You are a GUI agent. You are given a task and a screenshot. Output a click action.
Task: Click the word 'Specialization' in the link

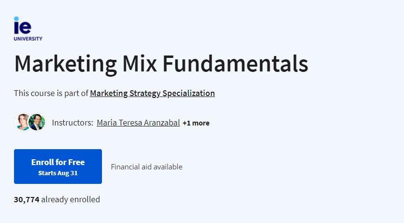[188, 93]
